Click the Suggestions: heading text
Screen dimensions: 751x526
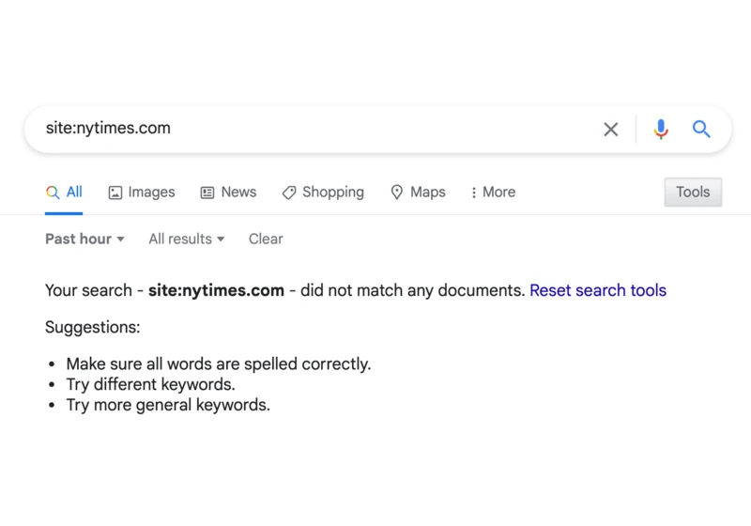pos(92,327)
